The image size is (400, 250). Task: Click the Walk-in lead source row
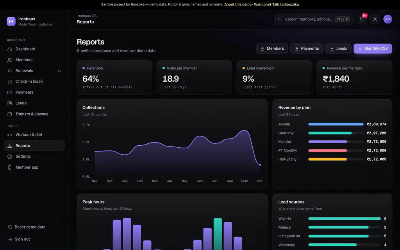pos(332,219)
